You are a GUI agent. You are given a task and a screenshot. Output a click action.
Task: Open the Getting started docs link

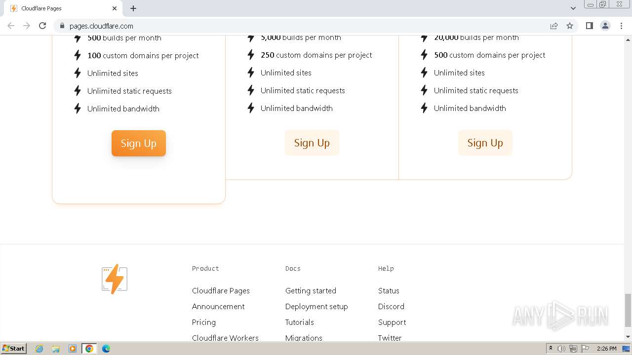[x=311, y=290]
